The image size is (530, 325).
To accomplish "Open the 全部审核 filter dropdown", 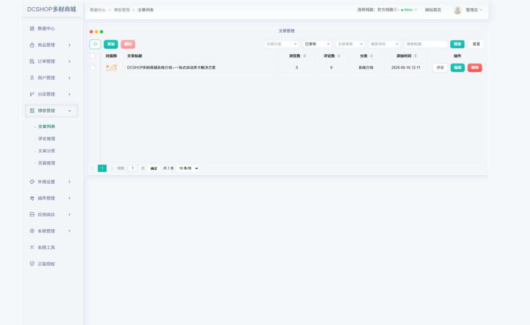I will coord(350,45).
